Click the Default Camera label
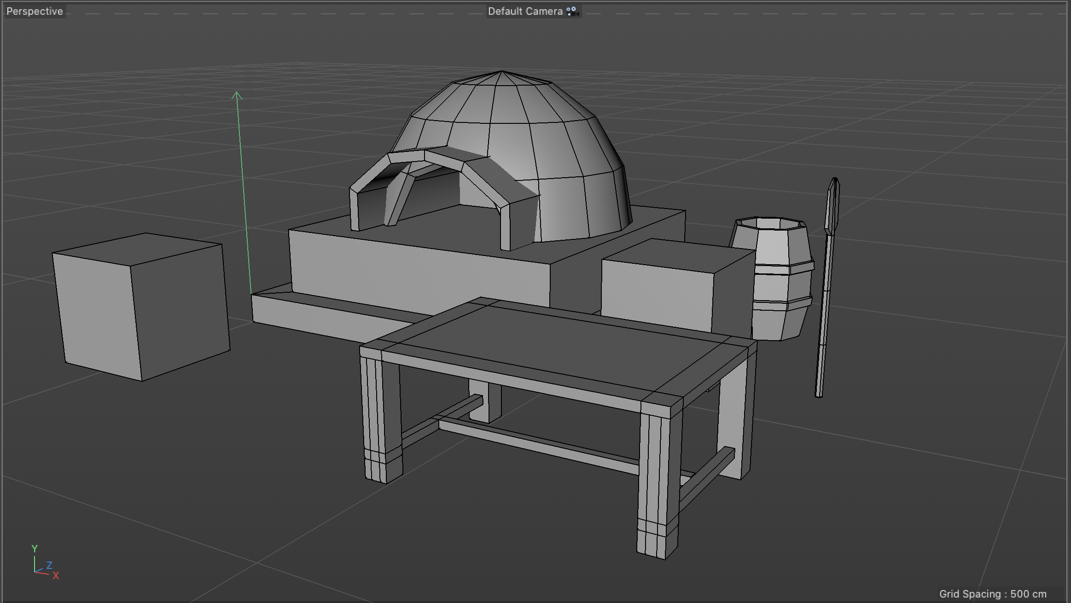Viewport: 1071px width, 603px height. (525, 12)
